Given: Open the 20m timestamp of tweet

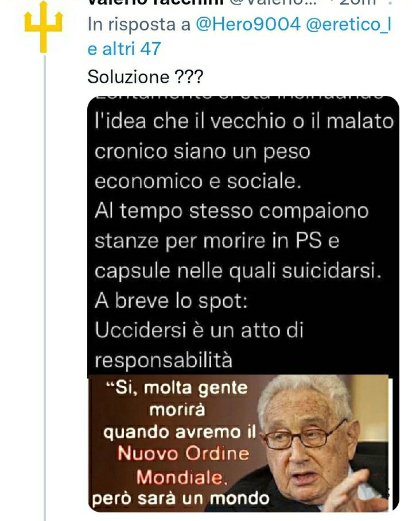Looking at the screenshot, I should tap(358, 3).
